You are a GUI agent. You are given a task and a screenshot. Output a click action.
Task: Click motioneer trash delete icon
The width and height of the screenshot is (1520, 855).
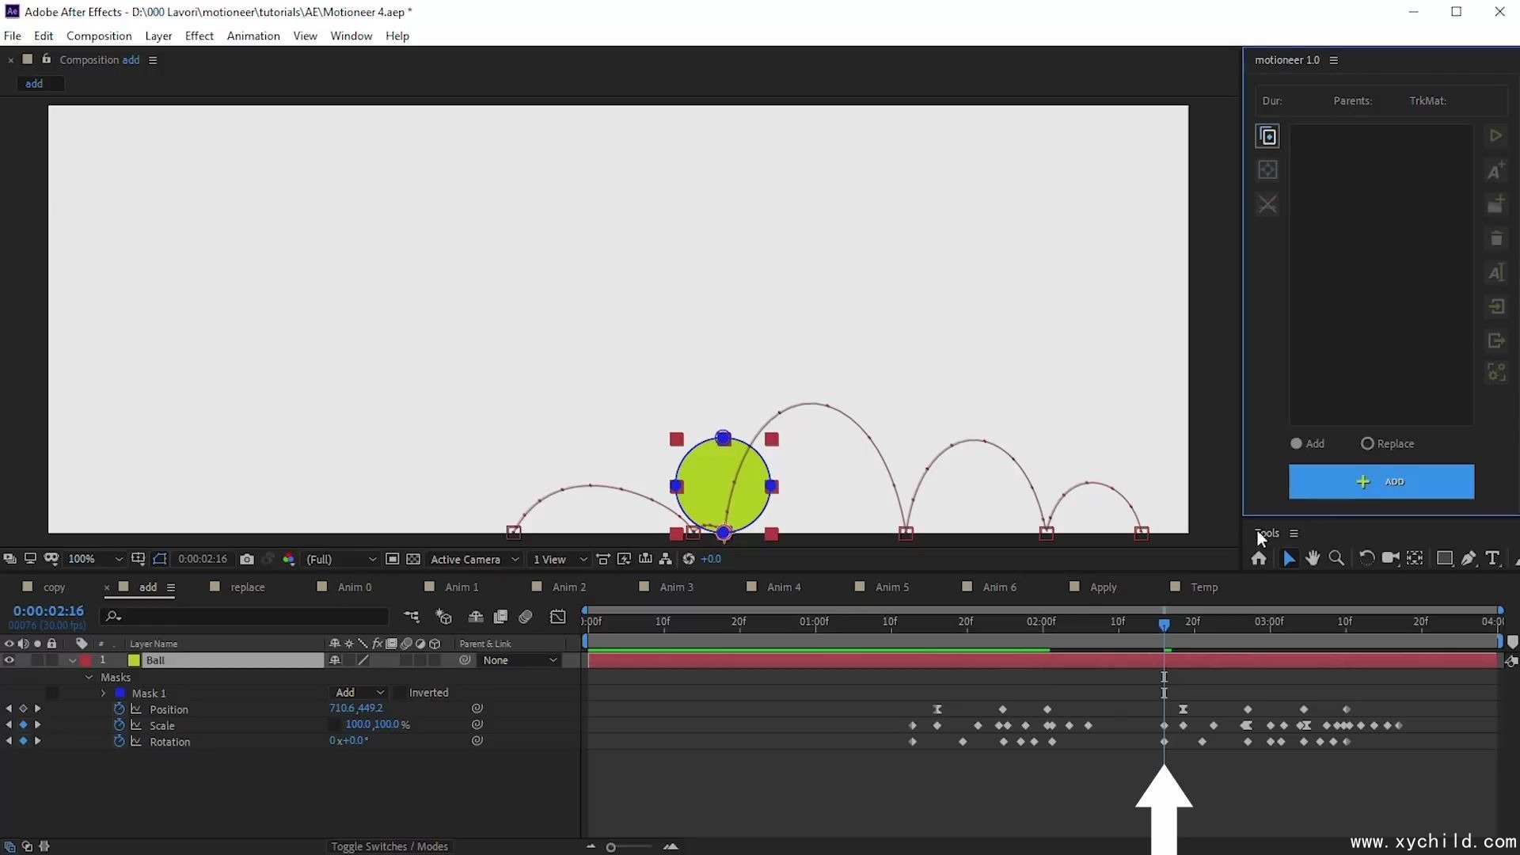(1495, 238)
